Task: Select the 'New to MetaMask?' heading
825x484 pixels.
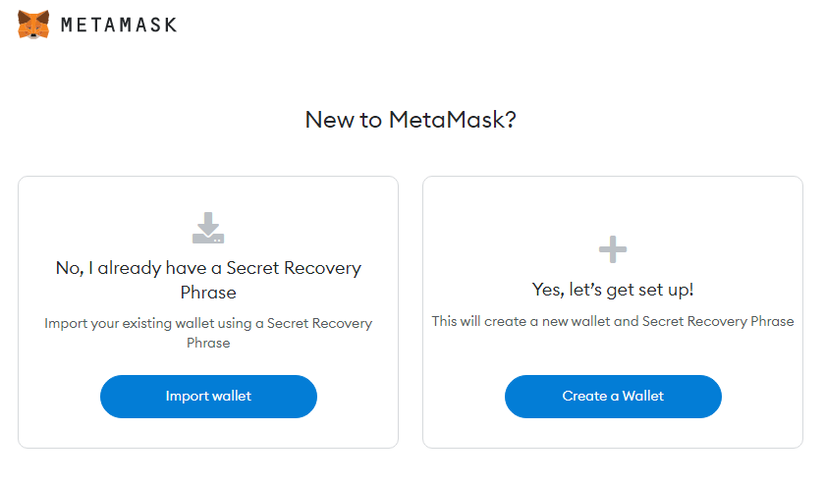Action: click(x=411, y=120)
